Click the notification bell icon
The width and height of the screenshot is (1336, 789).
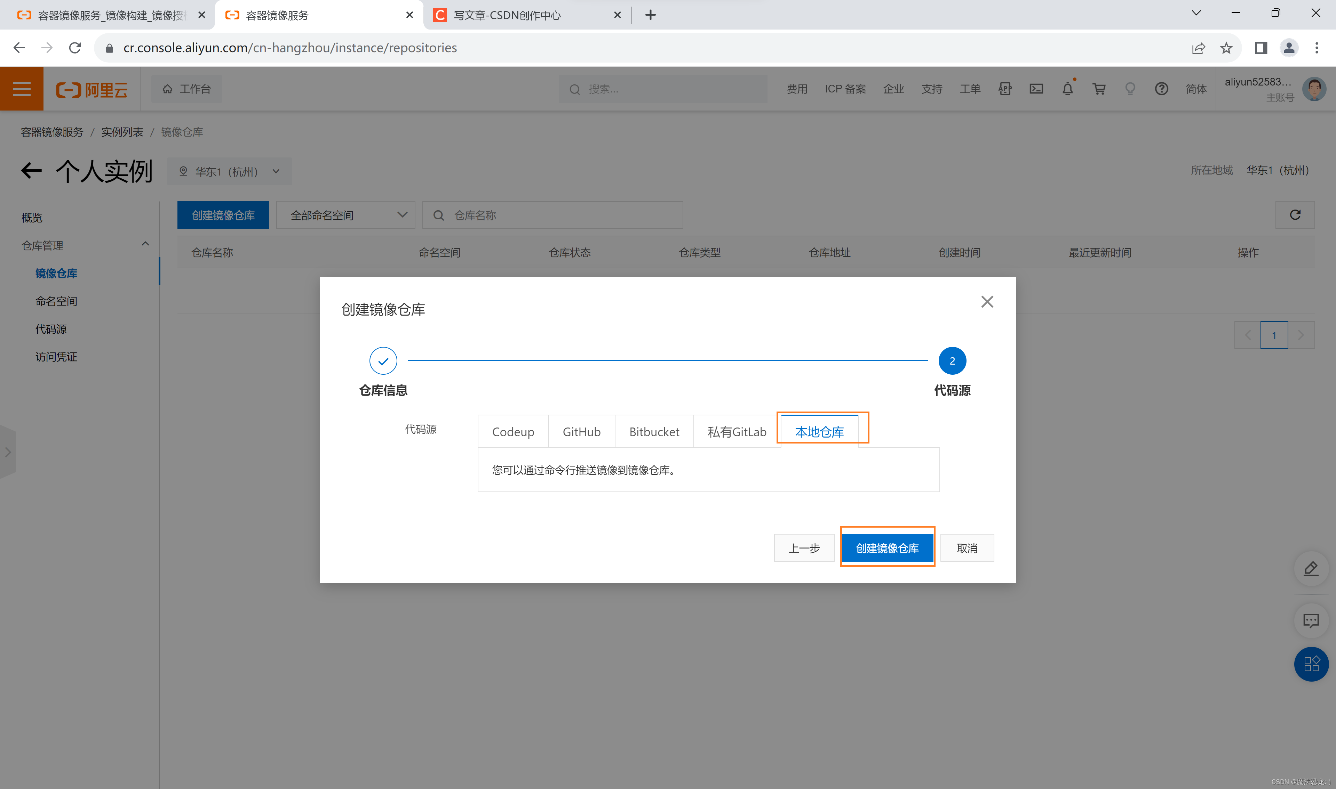pyautogui.click(x=1067, y=89)
